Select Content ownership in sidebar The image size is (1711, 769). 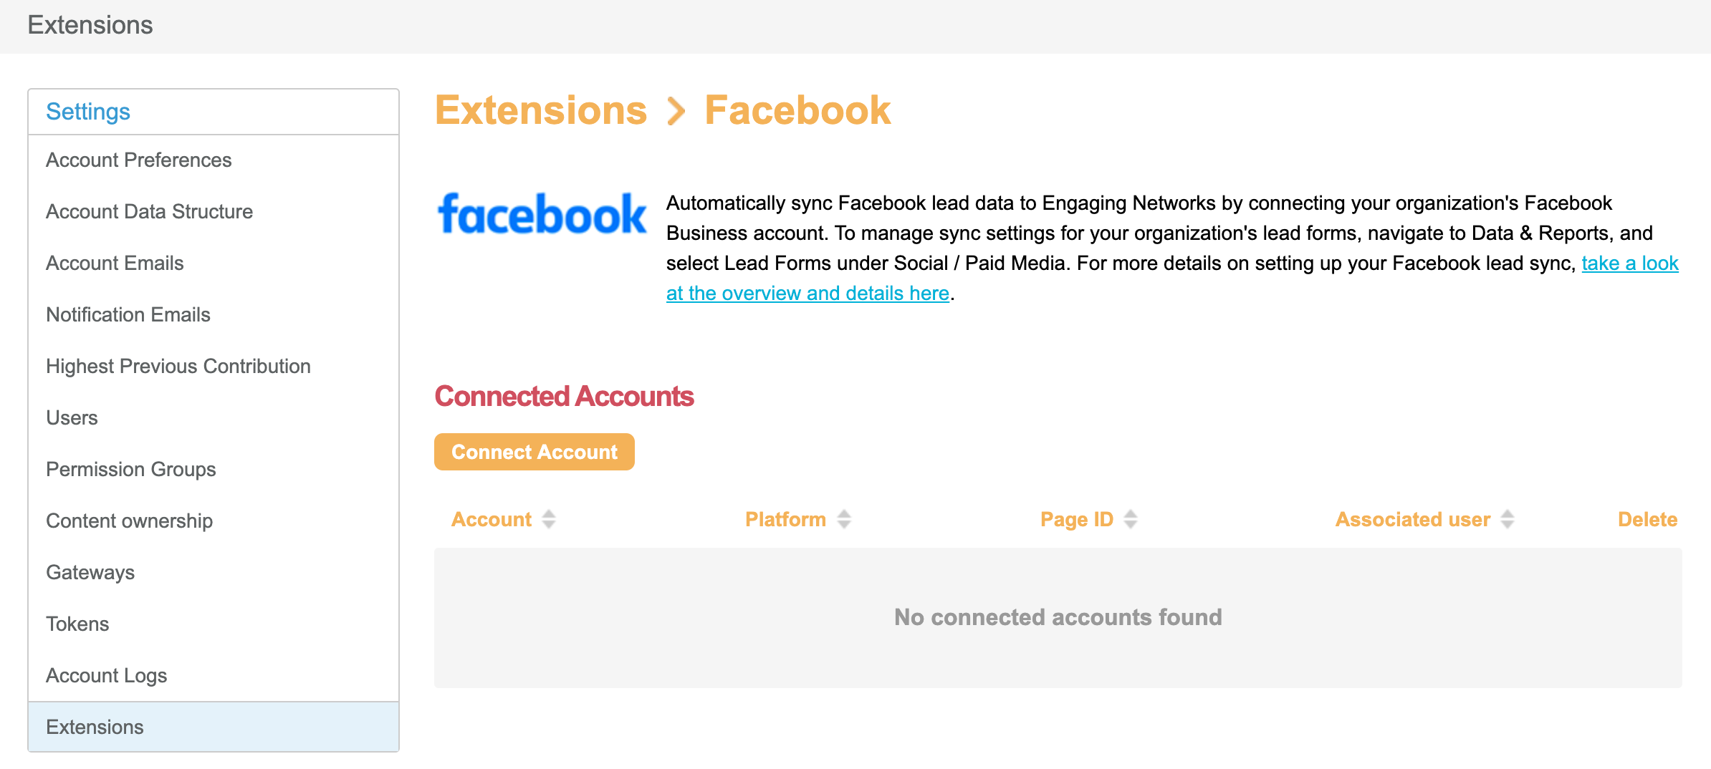[x=129, y=521]
